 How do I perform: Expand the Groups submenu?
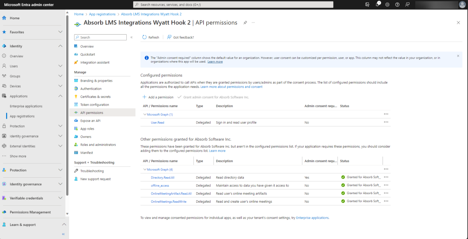click(60, 76)
